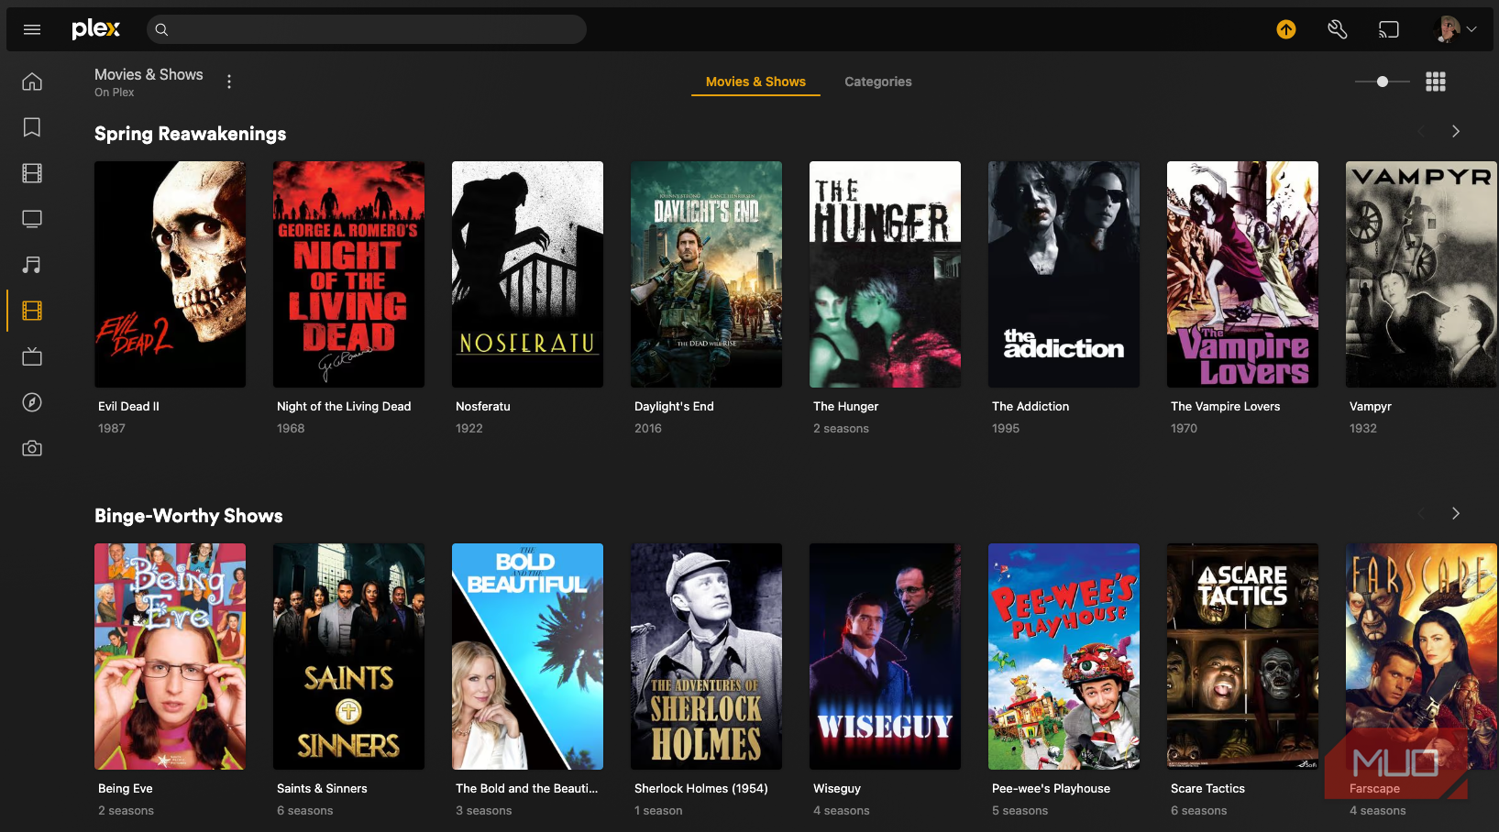This screenshot has width=1499, height=832.
Task: Open the Discover compass icon
Action: (32, 402)
